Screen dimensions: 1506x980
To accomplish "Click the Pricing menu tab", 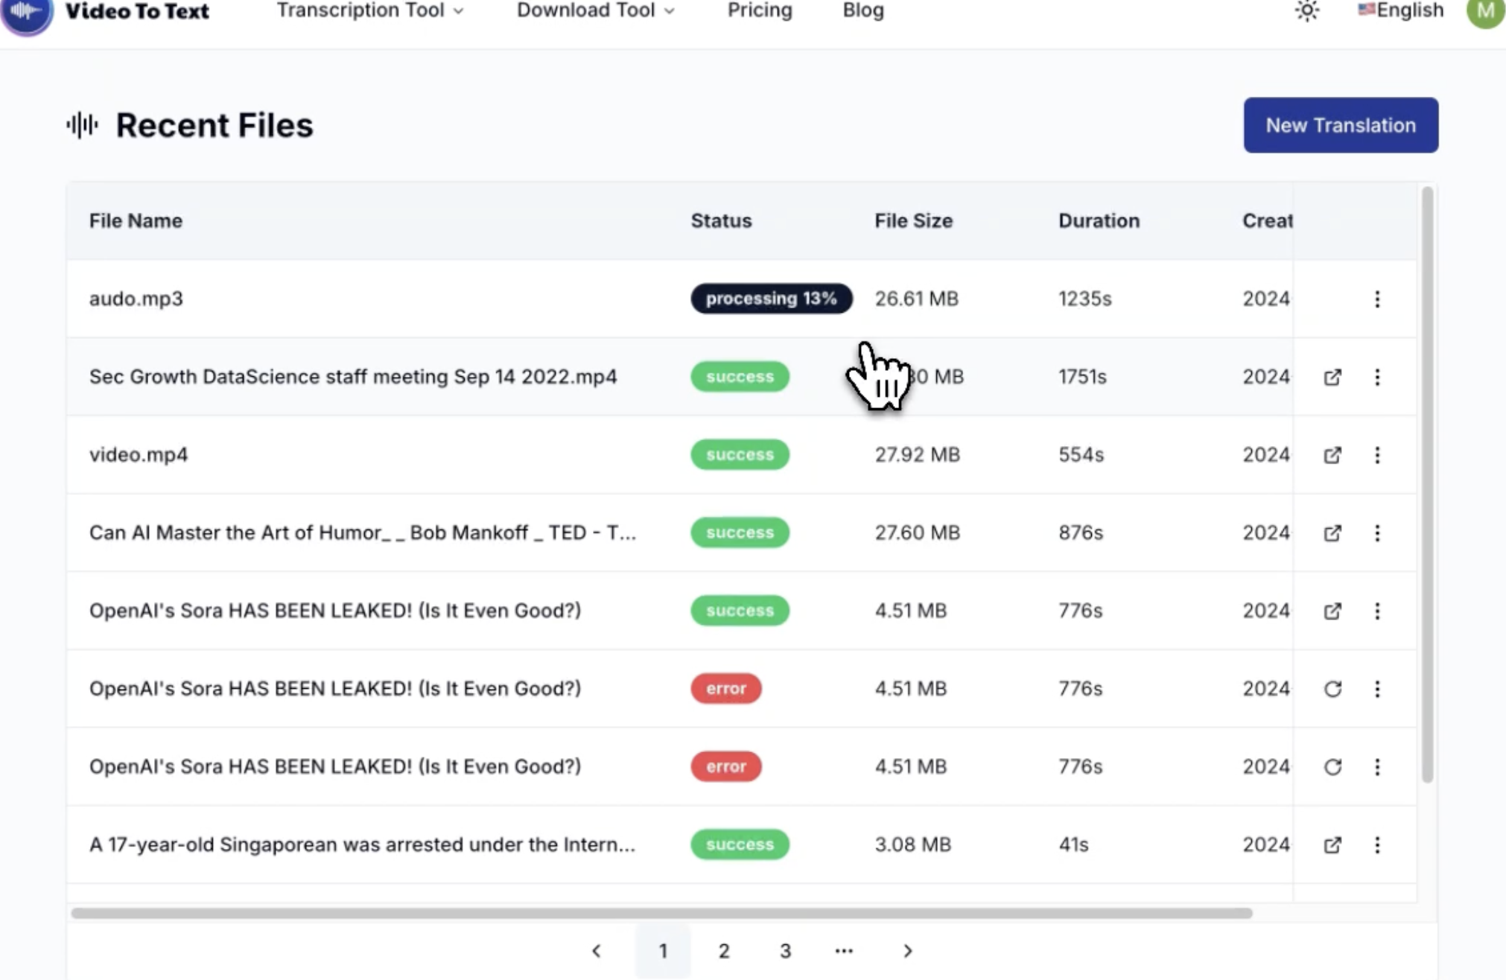I will click(760, 11).
